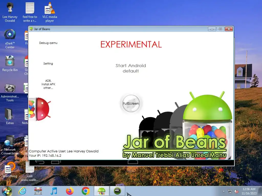Open the Windows Start menu
Image resolution: width=262 pixels, height=196 pixels.
pyautogui.click(x=7, y=191)
